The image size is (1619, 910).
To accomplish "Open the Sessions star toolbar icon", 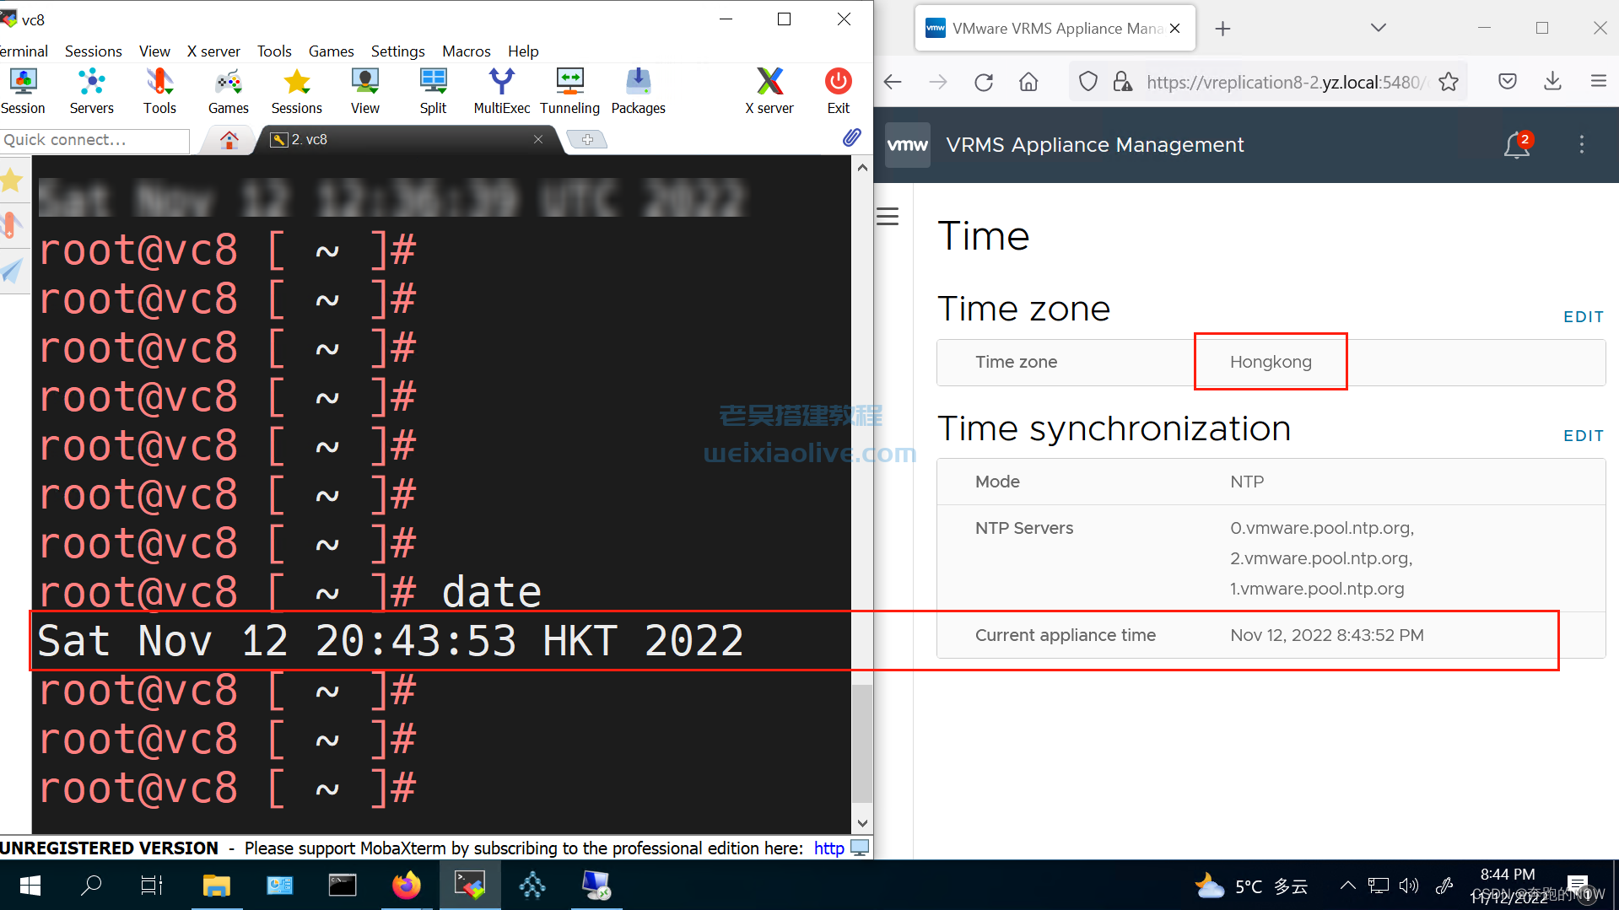I will click(x=296, y=91).
